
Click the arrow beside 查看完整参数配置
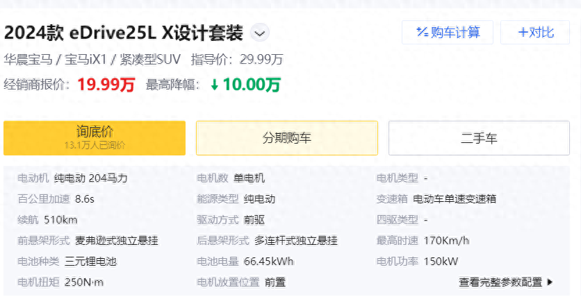pyautogui.click(x=550, y=282)
